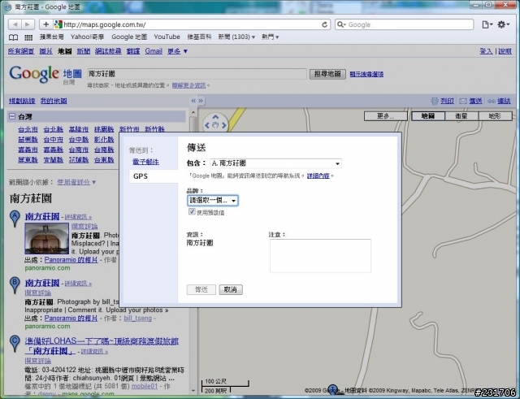Expand the 熱門 bookmark dropdown

point(271,37)
